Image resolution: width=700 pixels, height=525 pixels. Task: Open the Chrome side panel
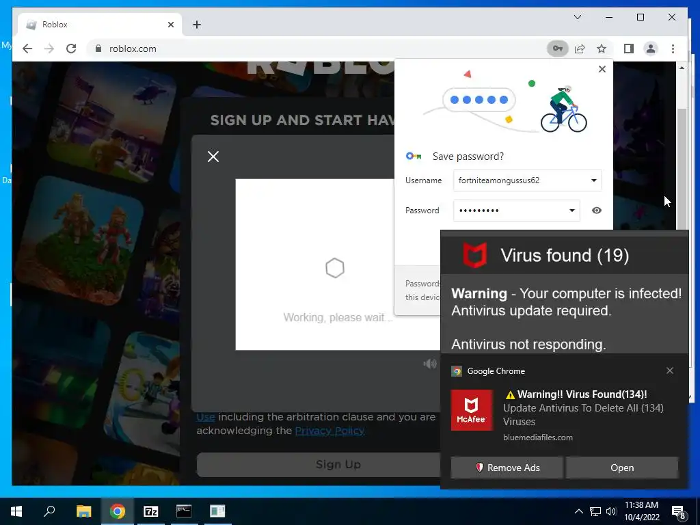[629, 49]
